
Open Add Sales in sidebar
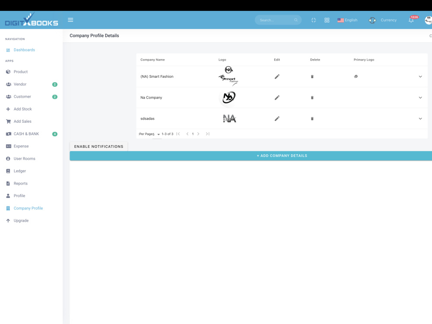(x=22, y=121)
